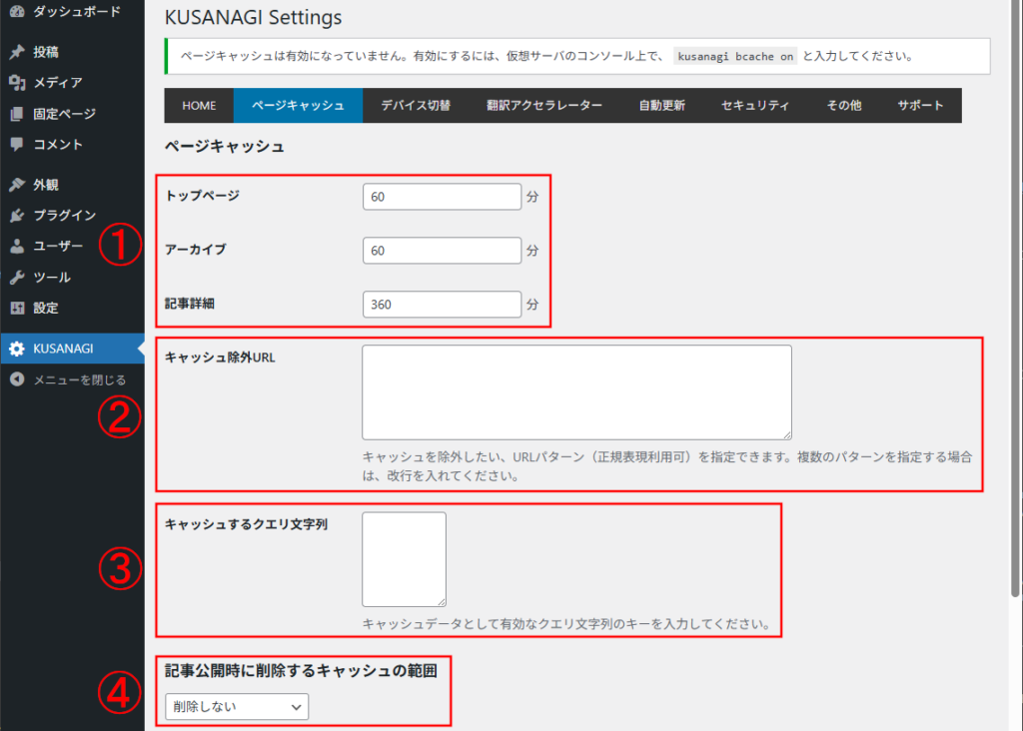Click inside the キャッシュ除外URL textarea
1023x731 pixels.
[x=575, y=392]
